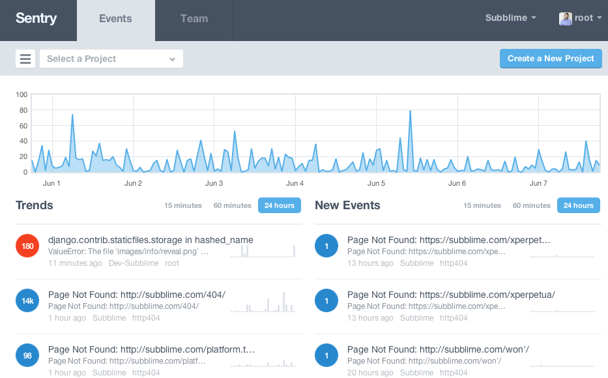The width and height of the screenshot is (608, 378).
Task: Click the red 180 count badge
Action: click(x=27, y=246)
